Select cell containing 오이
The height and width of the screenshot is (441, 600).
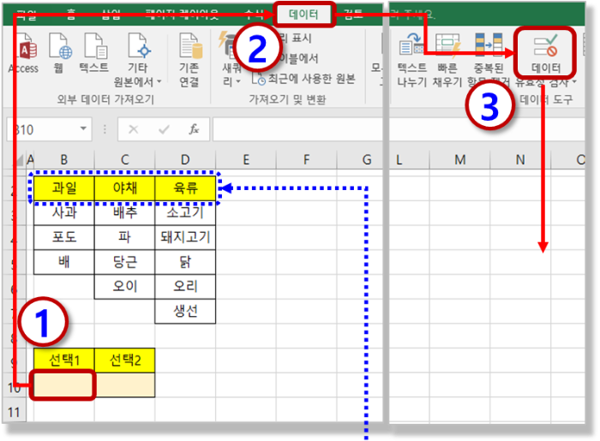coord(125,287)
